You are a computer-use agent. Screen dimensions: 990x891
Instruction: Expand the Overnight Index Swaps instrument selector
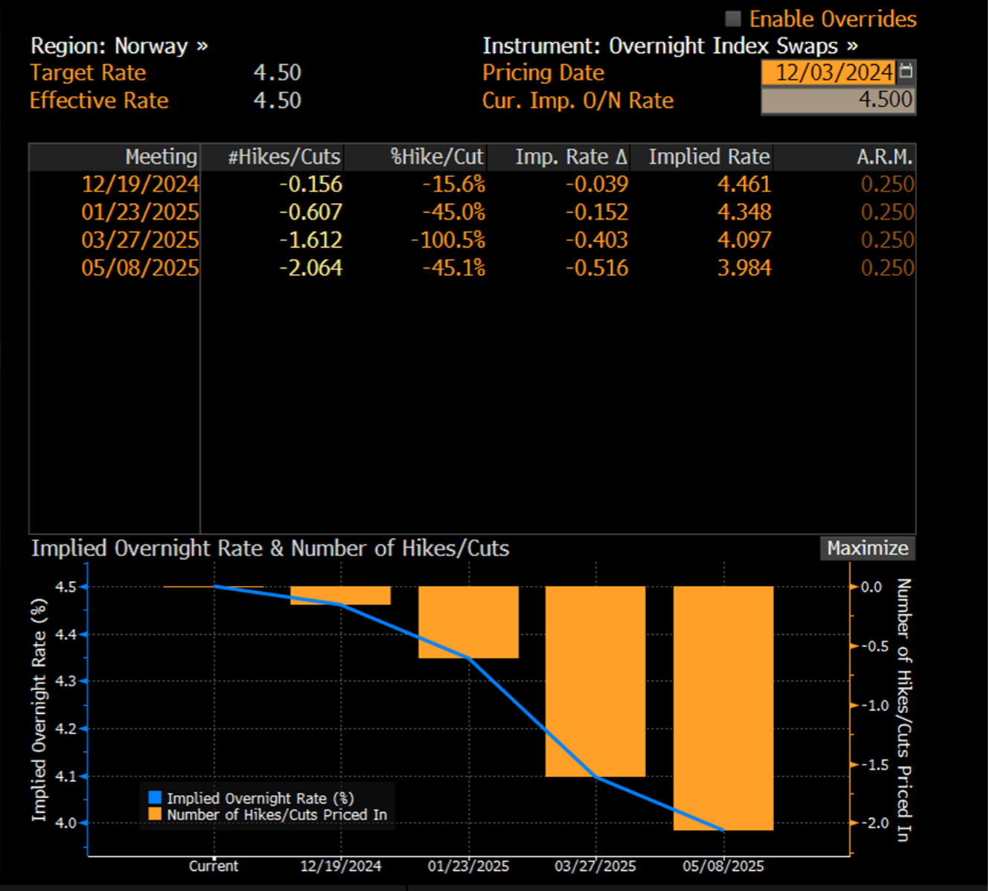670,46
